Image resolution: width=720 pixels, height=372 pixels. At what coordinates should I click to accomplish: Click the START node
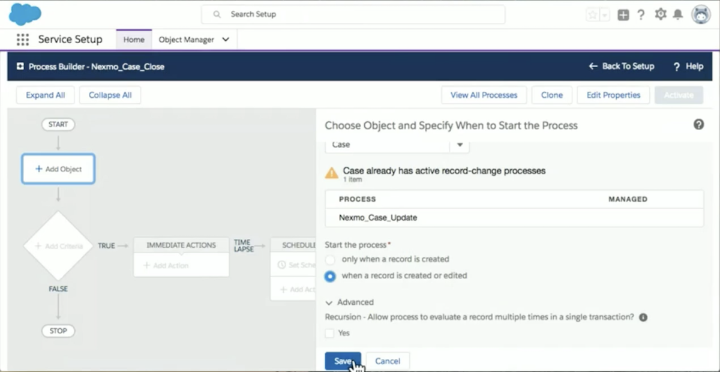coord(58,125)
